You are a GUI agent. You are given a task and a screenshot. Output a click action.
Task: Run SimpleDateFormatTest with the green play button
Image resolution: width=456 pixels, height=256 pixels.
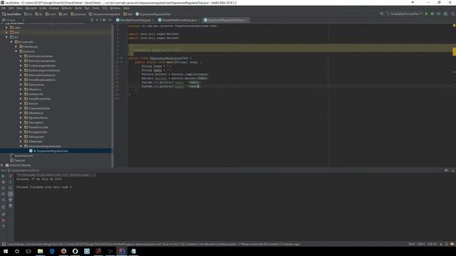pyautogui.click(x=426, y=14)
